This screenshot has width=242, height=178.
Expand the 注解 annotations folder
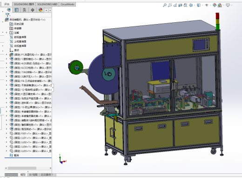[7, 32]
